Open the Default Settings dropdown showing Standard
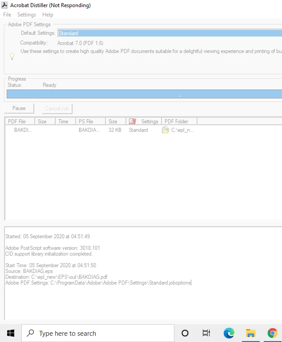Viewport: 282px width, 342px height. (170, 33)
